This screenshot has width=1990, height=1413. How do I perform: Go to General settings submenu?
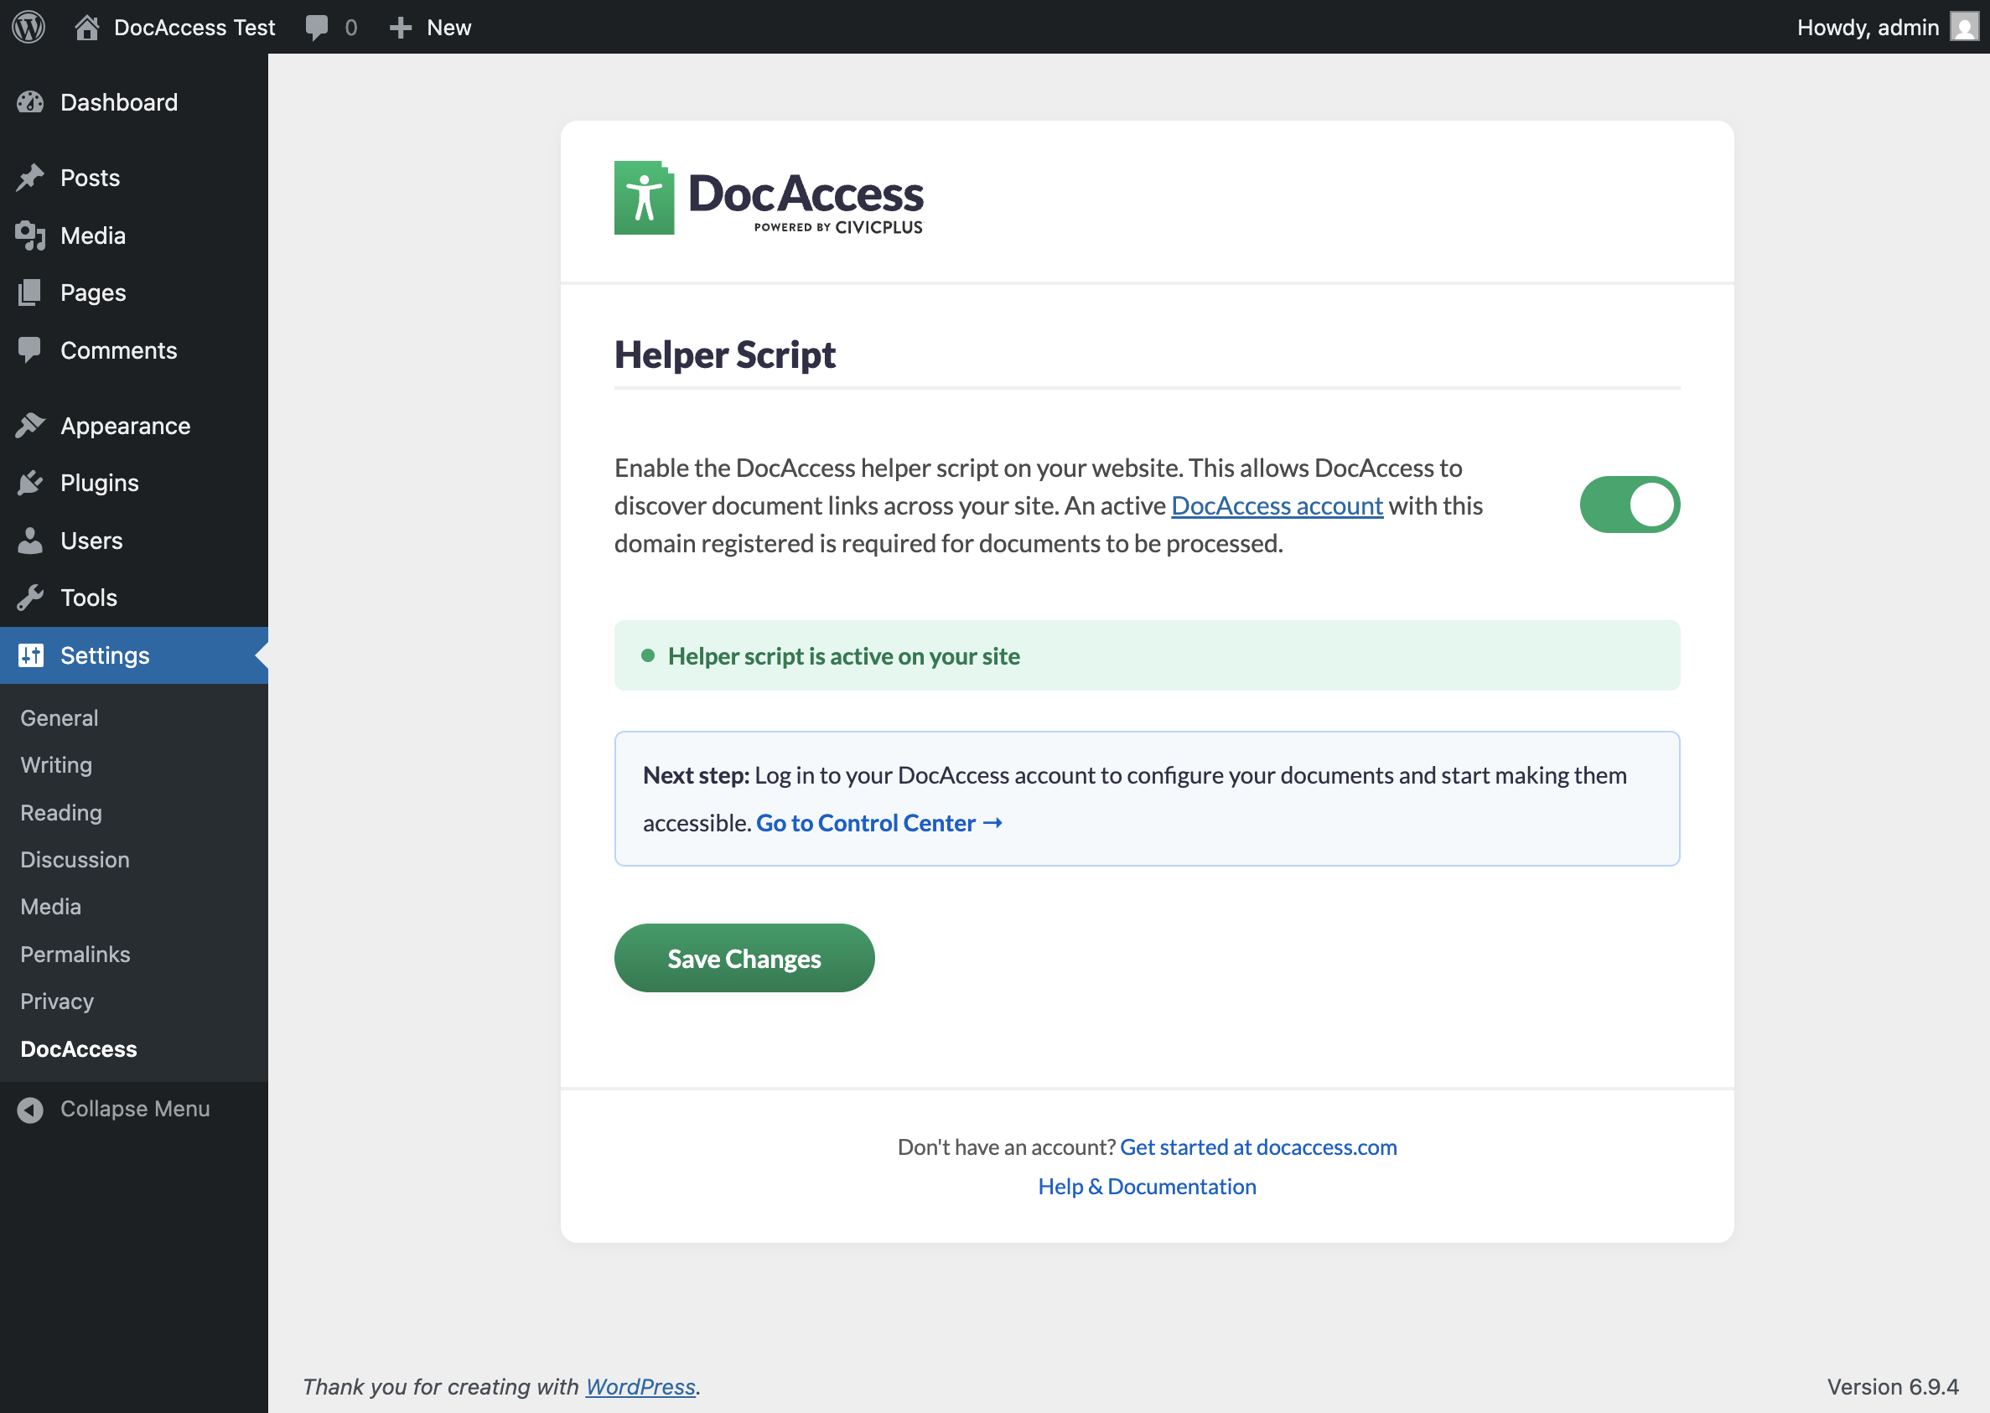coord(60,717)
